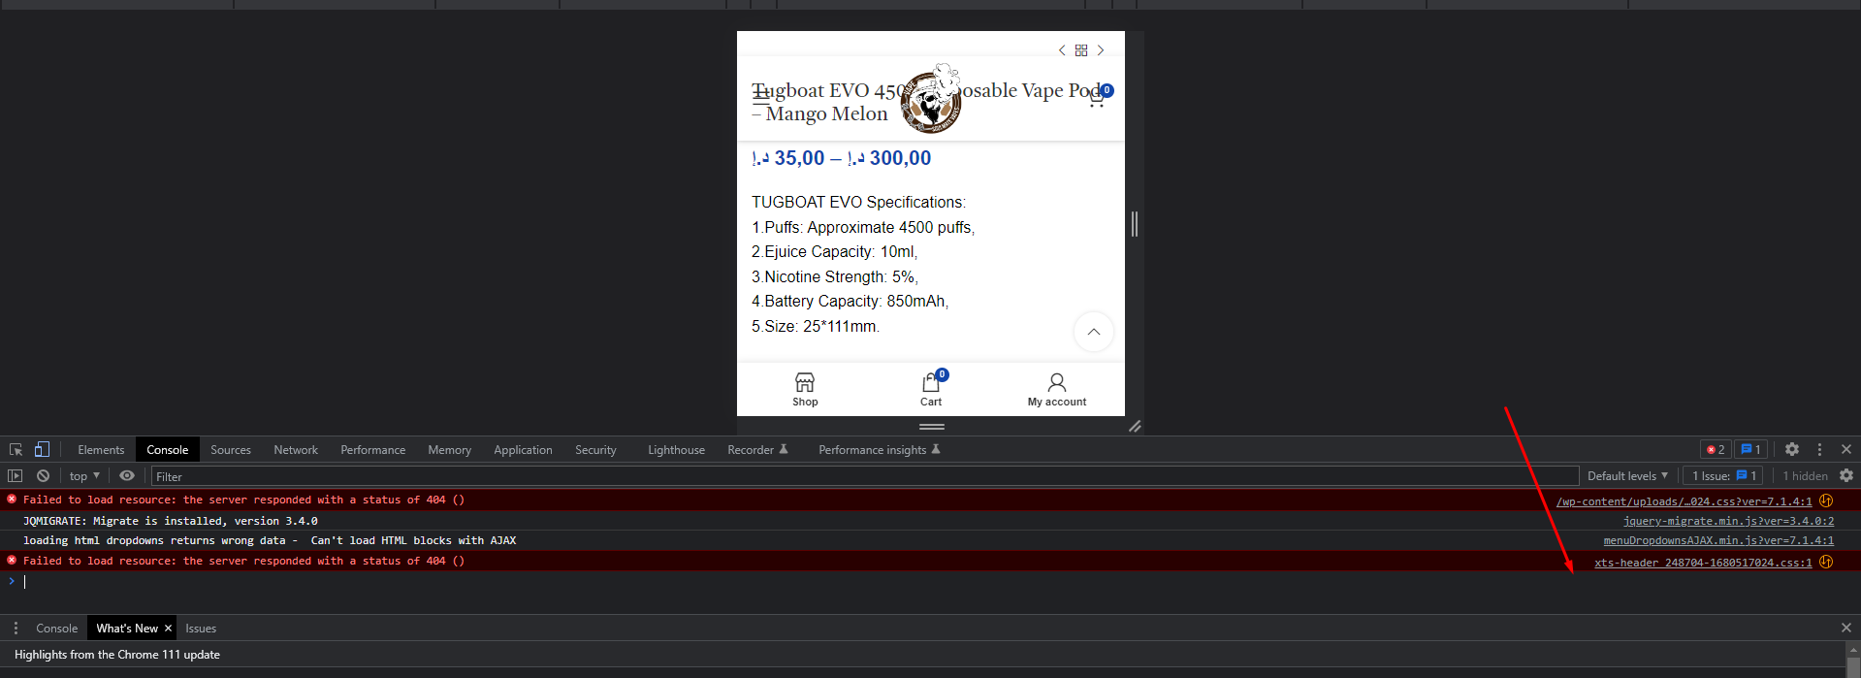Viewport: 1861px width, 678px height.
Task: Open the Network tab
Action: [296, 450]
